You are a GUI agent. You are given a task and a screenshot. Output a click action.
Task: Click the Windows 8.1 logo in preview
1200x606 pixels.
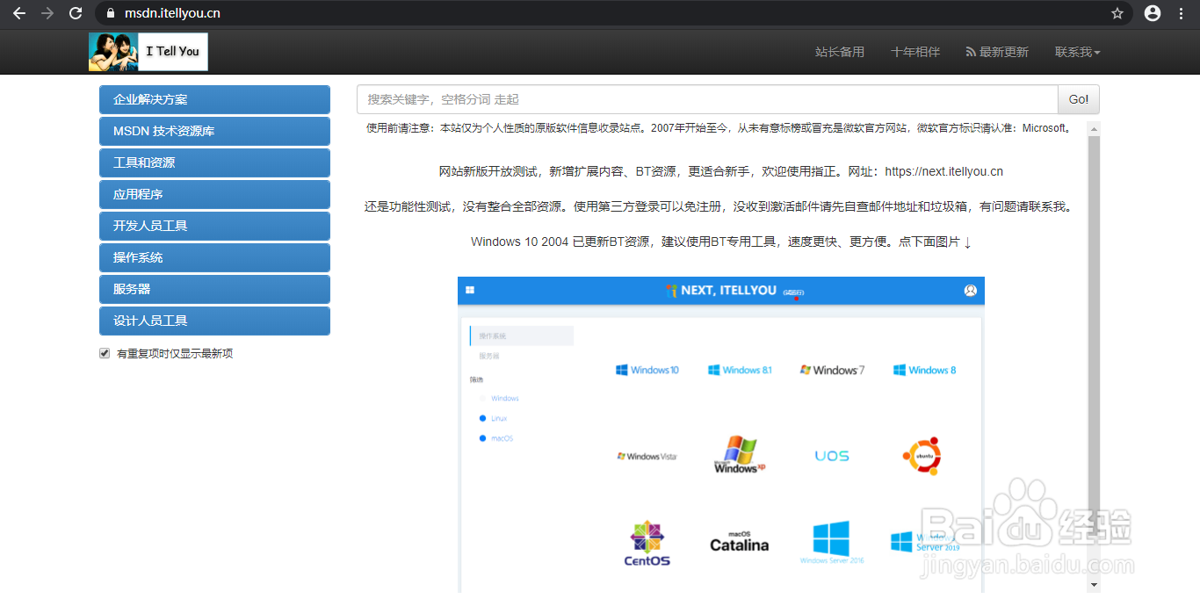[740, 370]
